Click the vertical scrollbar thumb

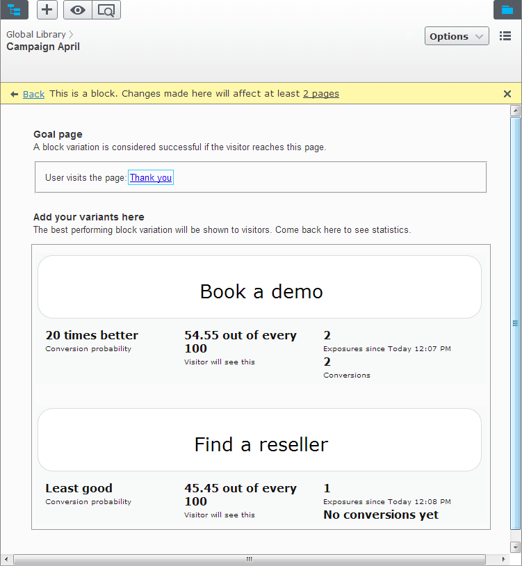516,323
